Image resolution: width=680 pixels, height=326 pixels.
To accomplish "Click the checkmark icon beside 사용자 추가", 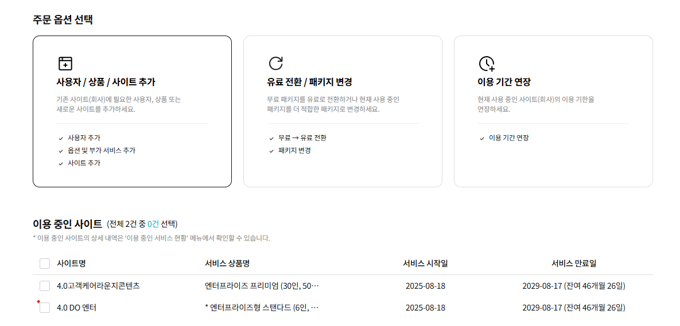I will coord(61,139).
